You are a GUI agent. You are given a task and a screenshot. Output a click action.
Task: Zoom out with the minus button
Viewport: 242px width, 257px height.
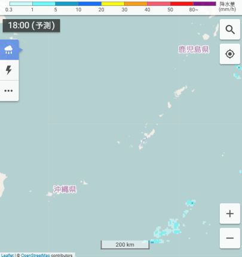point(230,238)
